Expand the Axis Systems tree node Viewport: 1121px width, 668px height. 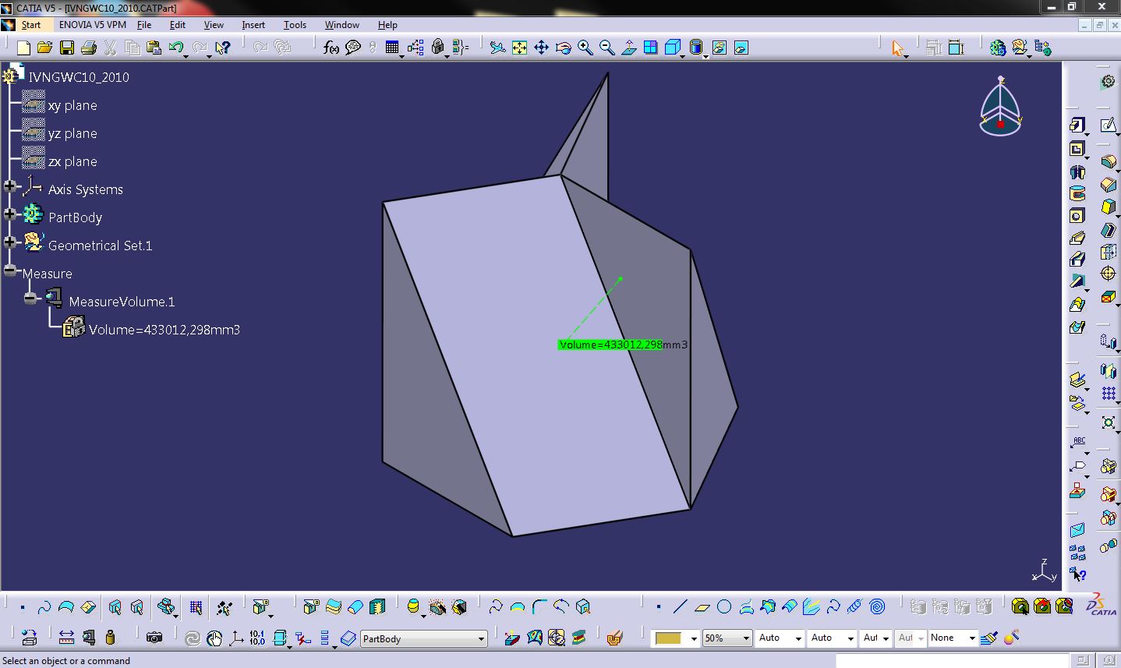pos(9,186)
